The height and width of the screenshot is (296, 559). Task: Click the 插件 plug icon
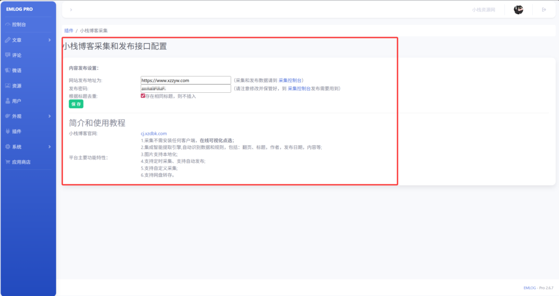(8, 131)
